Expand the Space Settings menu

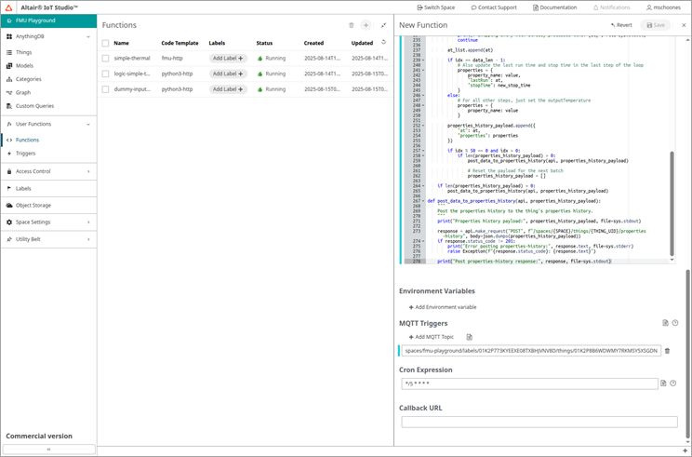[88, 222]
